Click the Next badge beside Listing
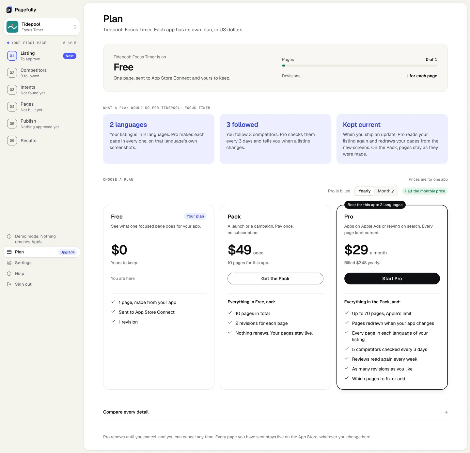The height and width of the screenshot is (453, 470). (70, 56)
